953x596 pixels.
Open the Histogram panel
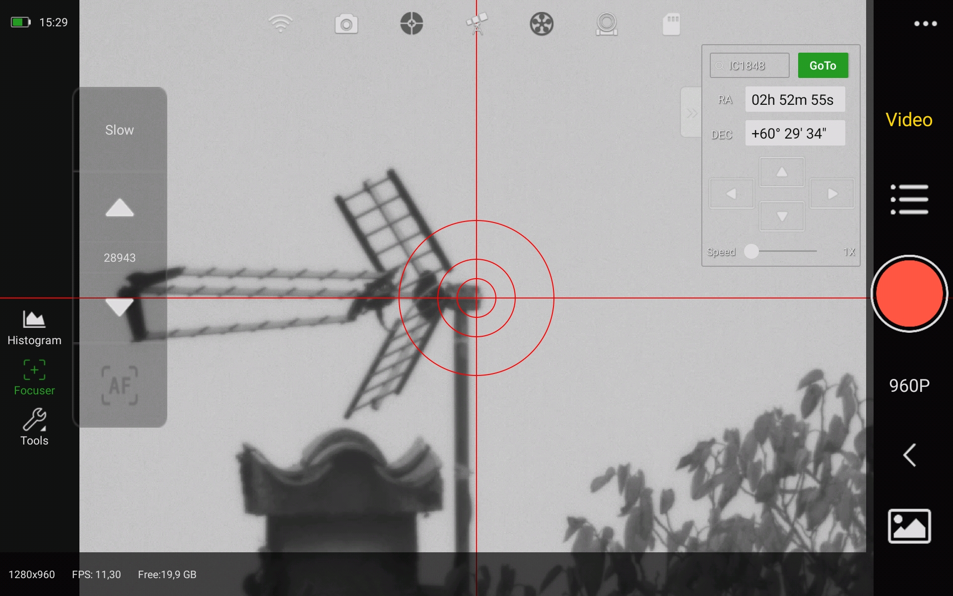pyautogui.click(x=33, y=327)
